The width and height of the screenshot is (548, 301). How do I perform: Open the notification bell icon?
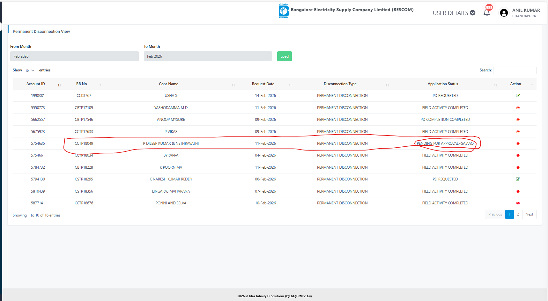coord(487,13)
